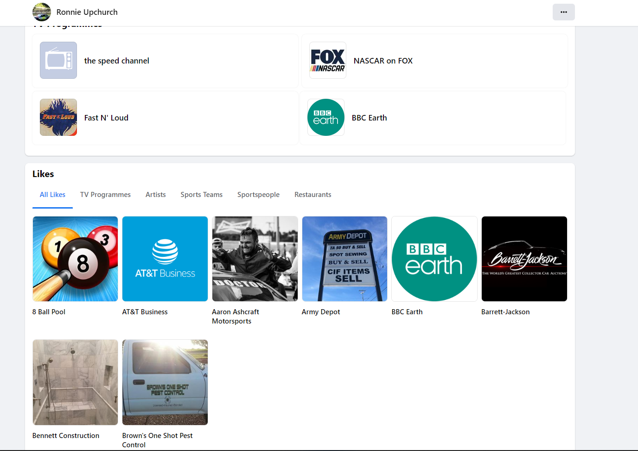The height and width of the screenshot is (451, 638).
Task: Click the Bennett Construction shower photo
Action: (75, 382)
